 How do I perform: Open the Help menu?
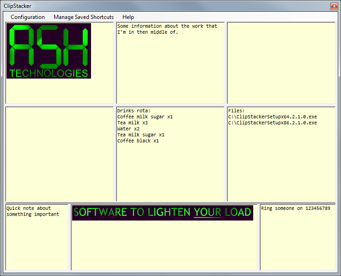tap(128, 17)
